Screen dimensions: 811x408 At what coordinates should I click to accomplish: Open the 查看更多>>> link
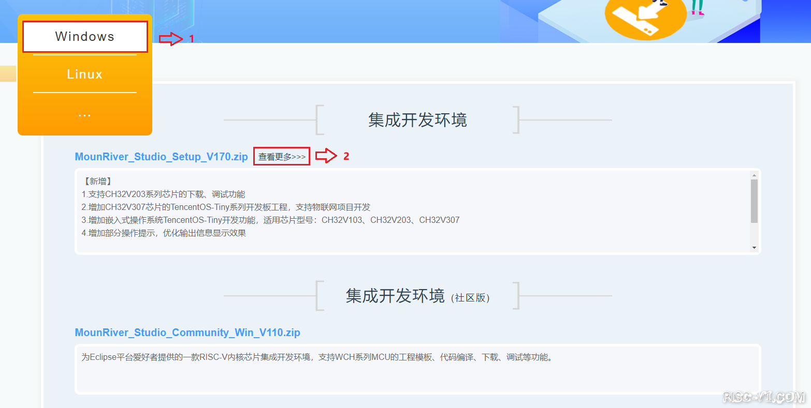tap(282, 157)
